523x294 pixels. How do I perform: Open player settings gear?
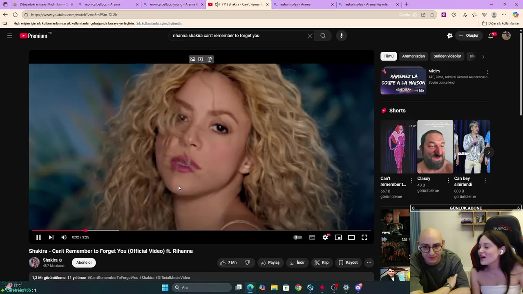[325, 237]
